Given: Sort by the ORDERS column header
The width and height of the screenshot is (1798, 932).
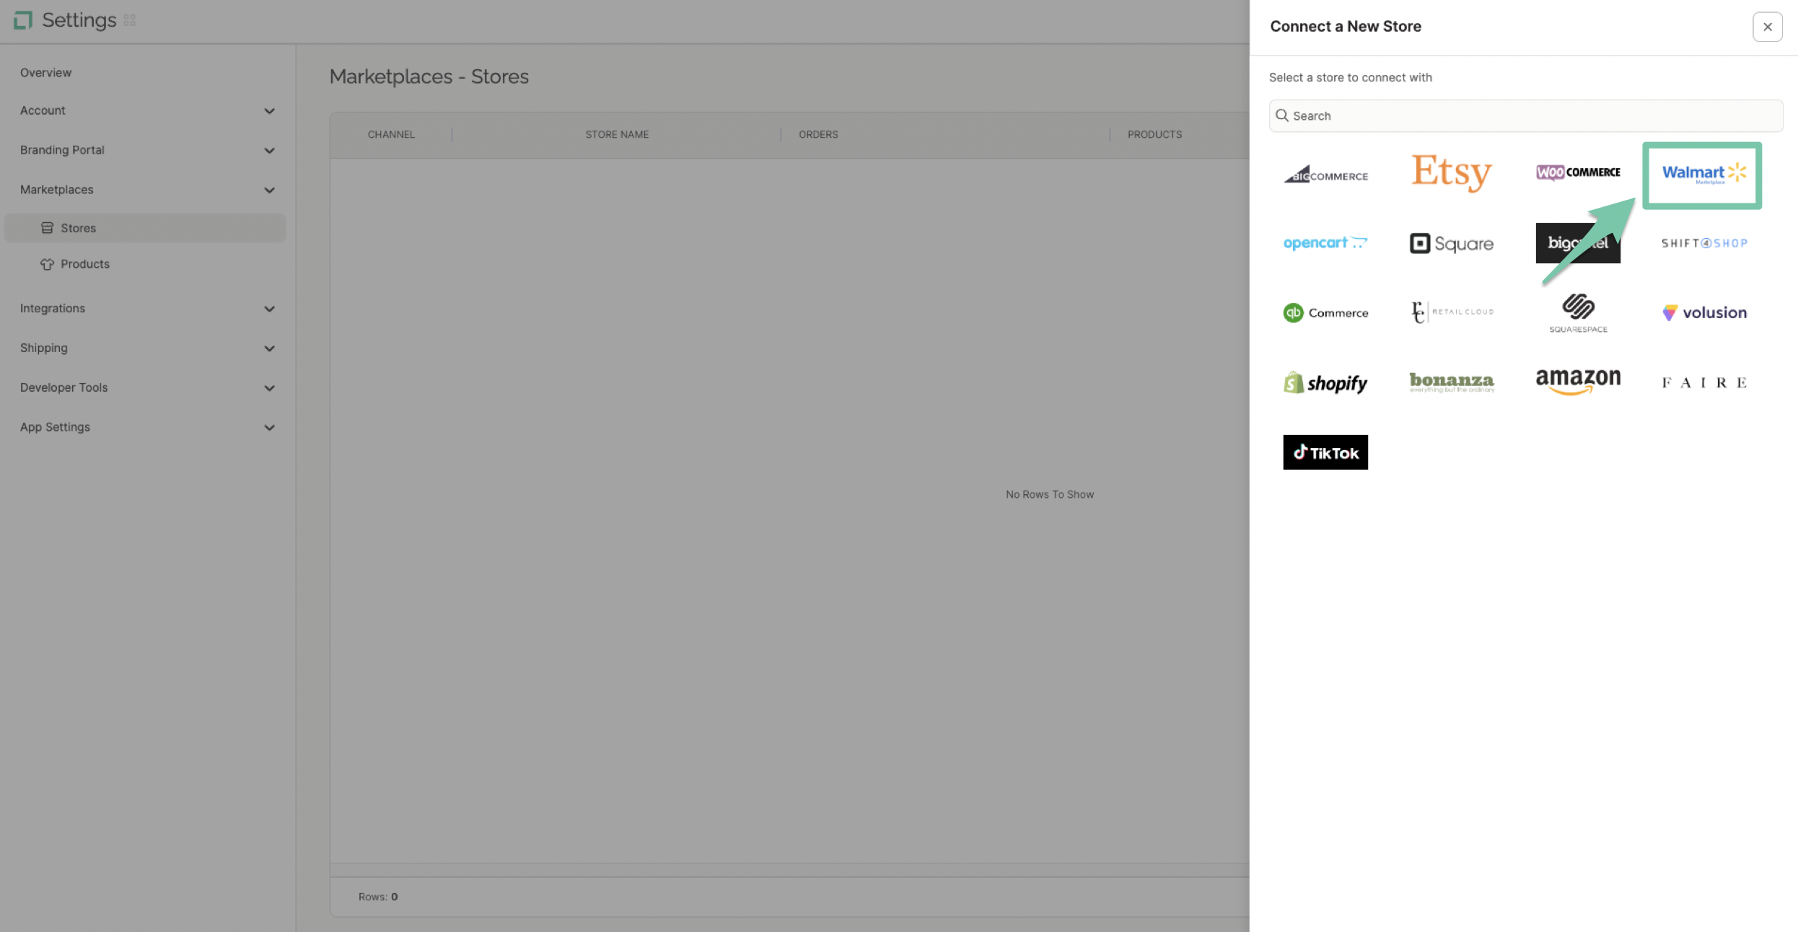Looking at the screenshot, I should (x=818, y=134).
